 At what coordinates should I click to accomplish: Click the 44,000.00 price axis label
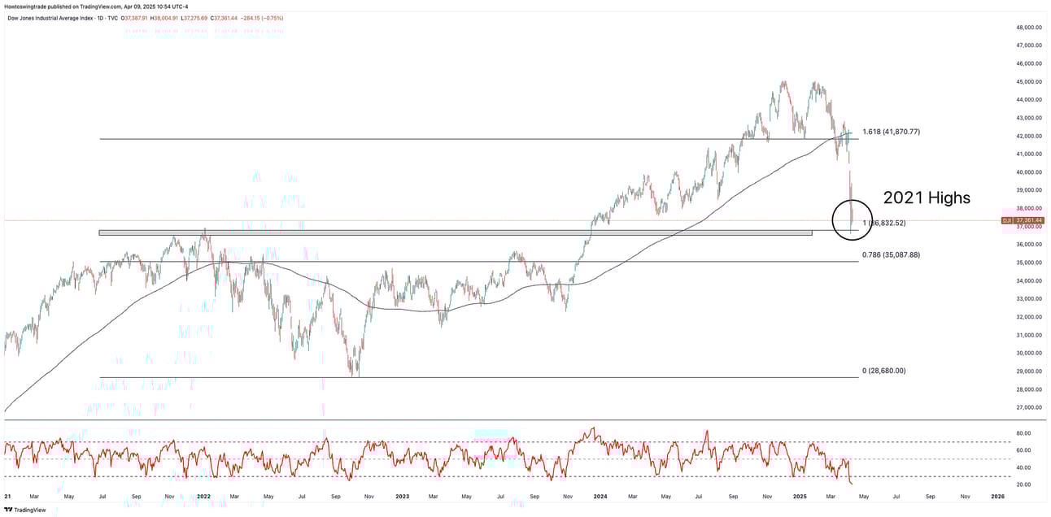tap(1029, 99)
